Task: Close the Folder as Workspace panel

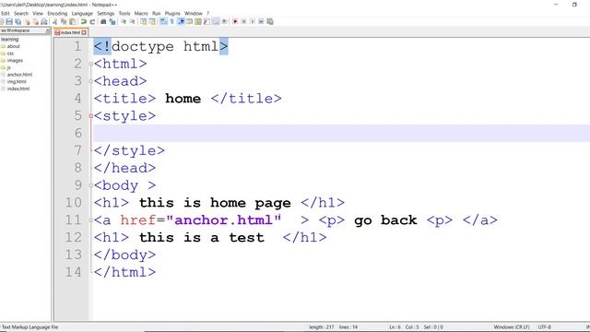Action: click(48, 30)
